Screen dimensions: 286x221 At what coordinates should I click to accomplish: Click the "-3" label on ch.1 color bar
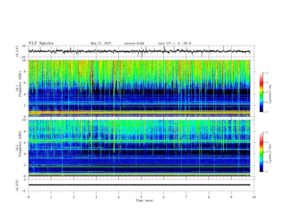pyautogui.click(x=266, y=73)
